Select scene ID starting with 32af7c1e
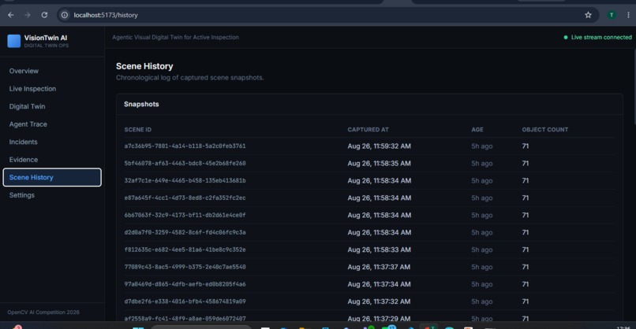This screenshot has width=636, height=329. [x=185, y=180]
